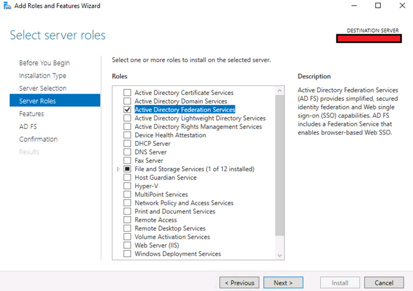
Task: Tick the Web Server (IIS) checkbox
Action: 127,245
